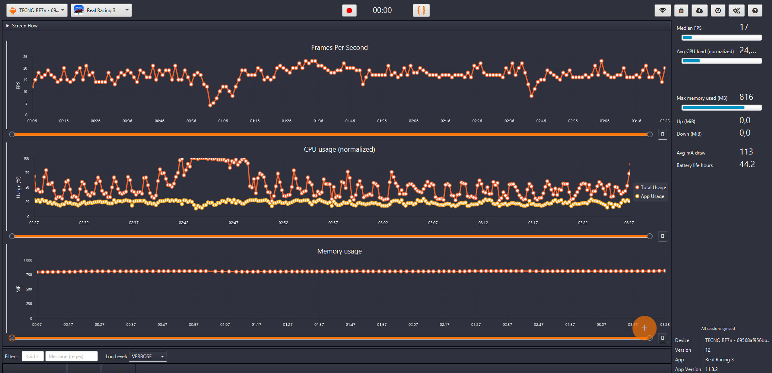Click the Avg mA draw value 113
Screen dimensions: 772x373
(746, 152)
